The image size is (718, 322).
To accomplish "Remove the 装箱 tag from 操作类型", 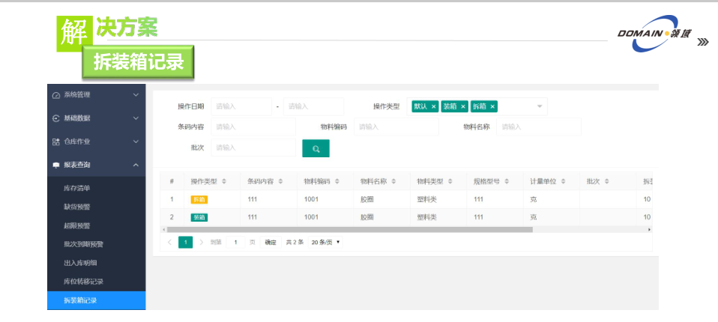I will [463, 106].
